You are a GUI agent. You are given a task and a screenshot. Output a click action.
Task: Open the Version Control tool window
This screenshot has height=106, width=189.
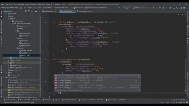10,100
